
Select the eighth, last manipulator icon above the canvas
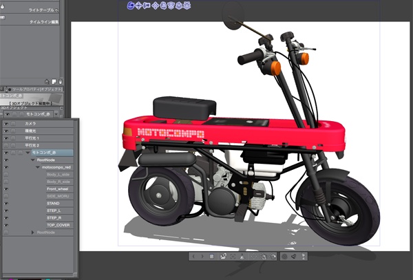tap(187, 6)
